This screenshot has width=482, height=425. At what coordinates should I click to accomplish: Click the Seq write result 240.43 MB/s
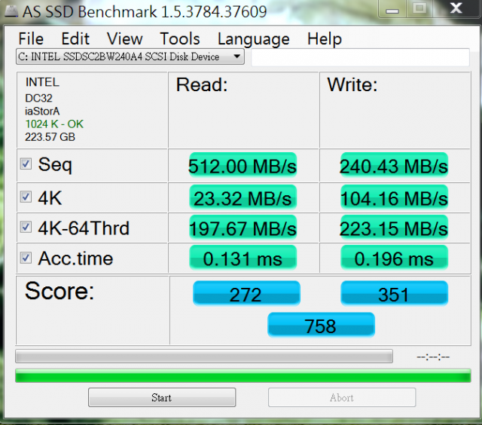tap(394, 166)
